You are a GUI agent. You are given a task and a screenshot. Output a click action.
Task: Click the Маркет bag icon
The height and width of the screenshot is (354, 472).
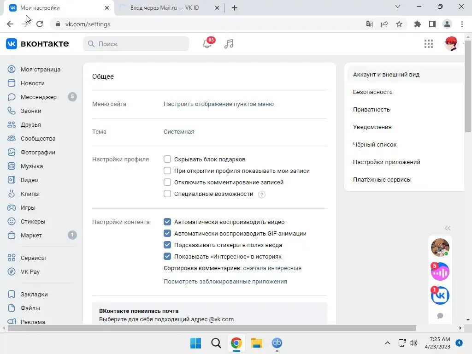coord(12,236)
